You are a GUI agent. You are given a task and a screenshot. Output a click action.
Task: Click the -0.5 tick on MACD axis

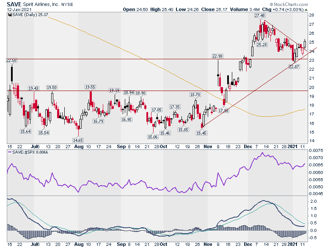coord(313,238)
